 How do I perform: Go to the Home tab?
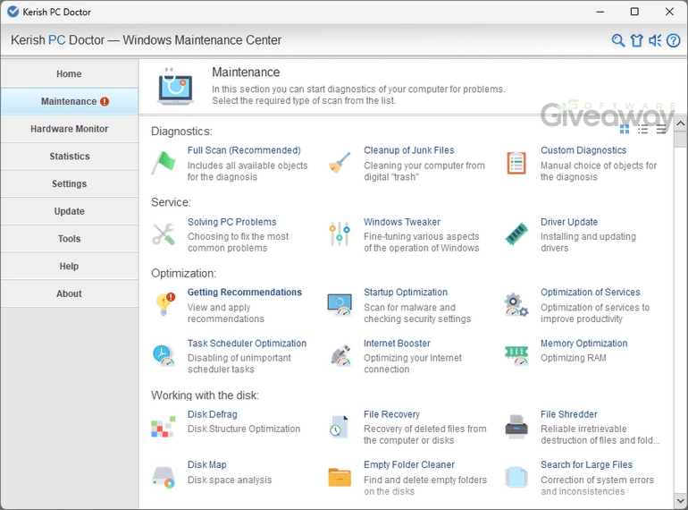tap(69, 73)
